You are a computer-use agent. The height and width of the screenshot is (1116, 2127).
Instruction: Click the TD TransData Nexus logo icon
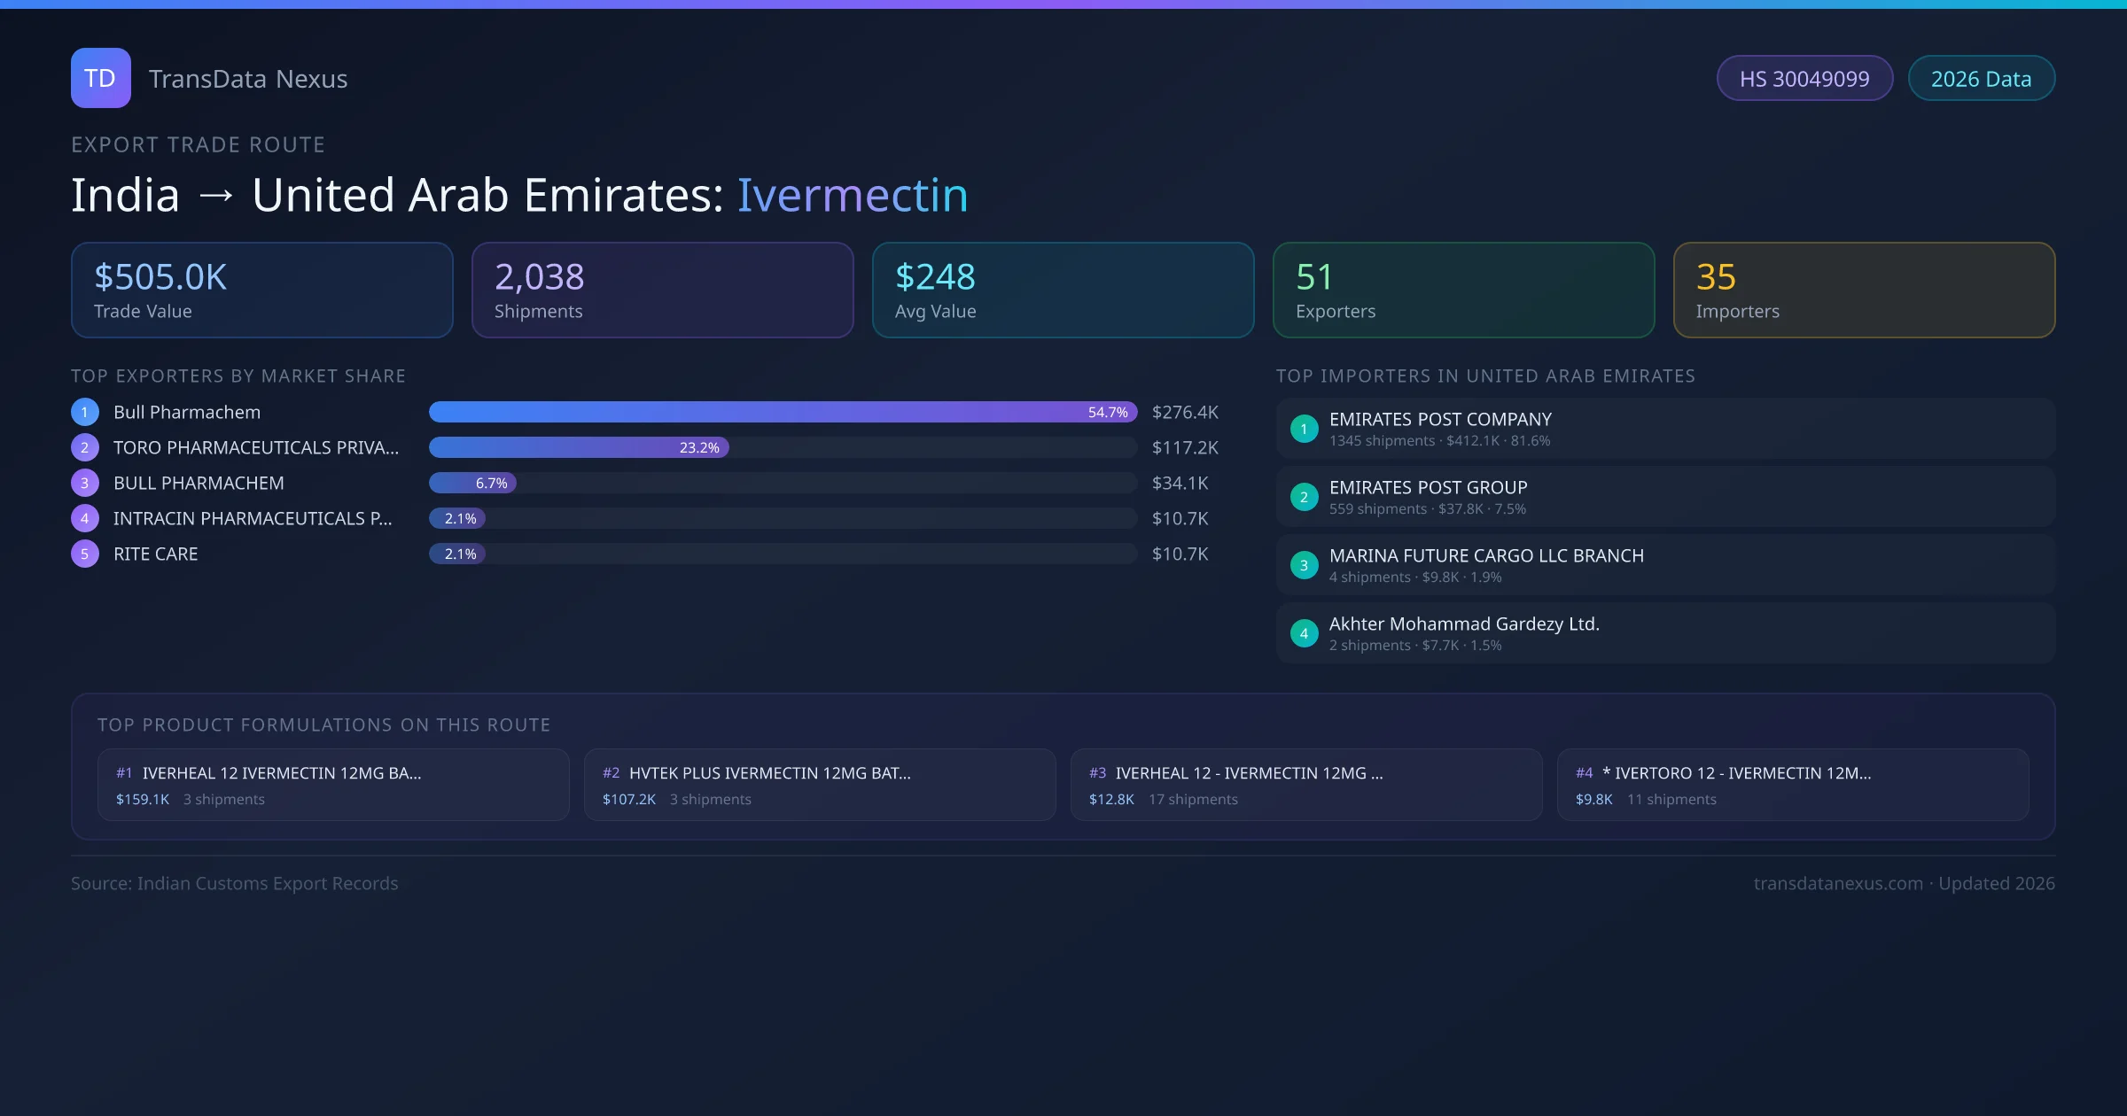[100, 78]
